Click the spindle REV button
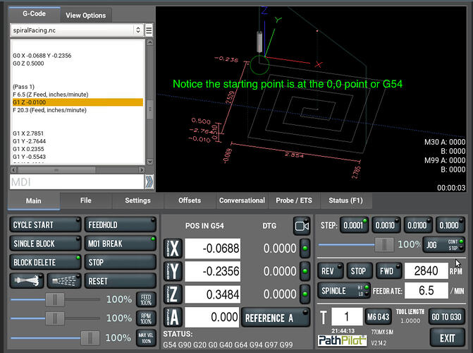 click(x=331, y=271)
